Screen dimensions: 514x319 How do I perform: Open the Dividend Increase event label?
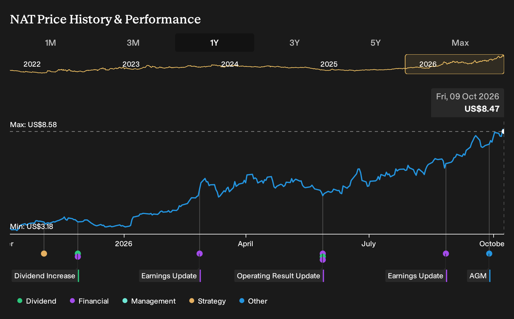click(x=45, y=276)
